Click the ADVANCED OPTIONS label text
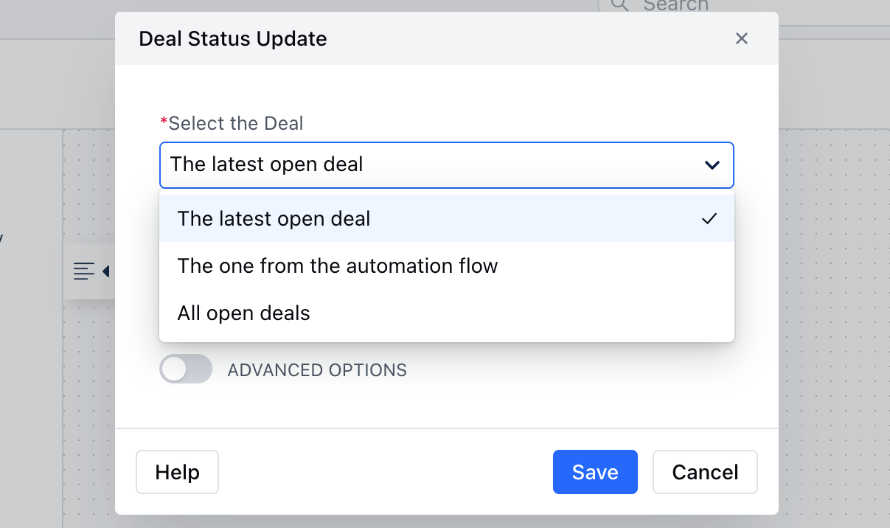This screenshot has width=890, height=528. tap(317, 369)
